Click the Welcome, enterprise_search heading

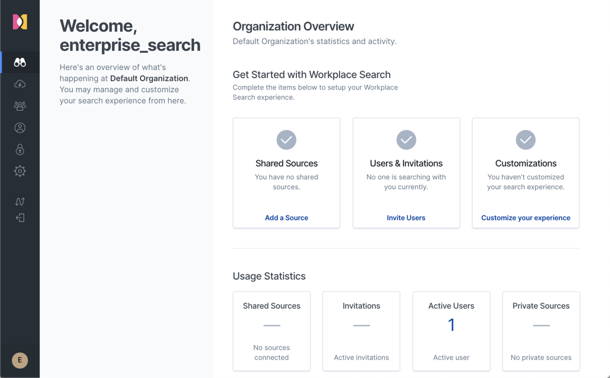pyautogui.click(x=130, y=35)
